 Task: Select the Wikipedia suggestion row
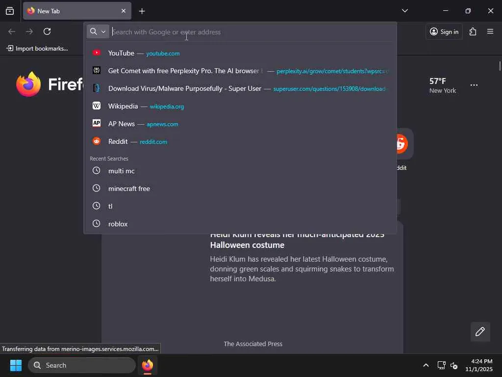pyautogui.click(x=240, y=106)
